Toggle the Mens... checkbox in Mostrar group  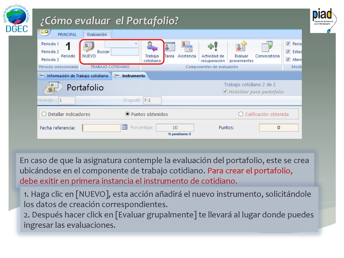coord(288,59)
